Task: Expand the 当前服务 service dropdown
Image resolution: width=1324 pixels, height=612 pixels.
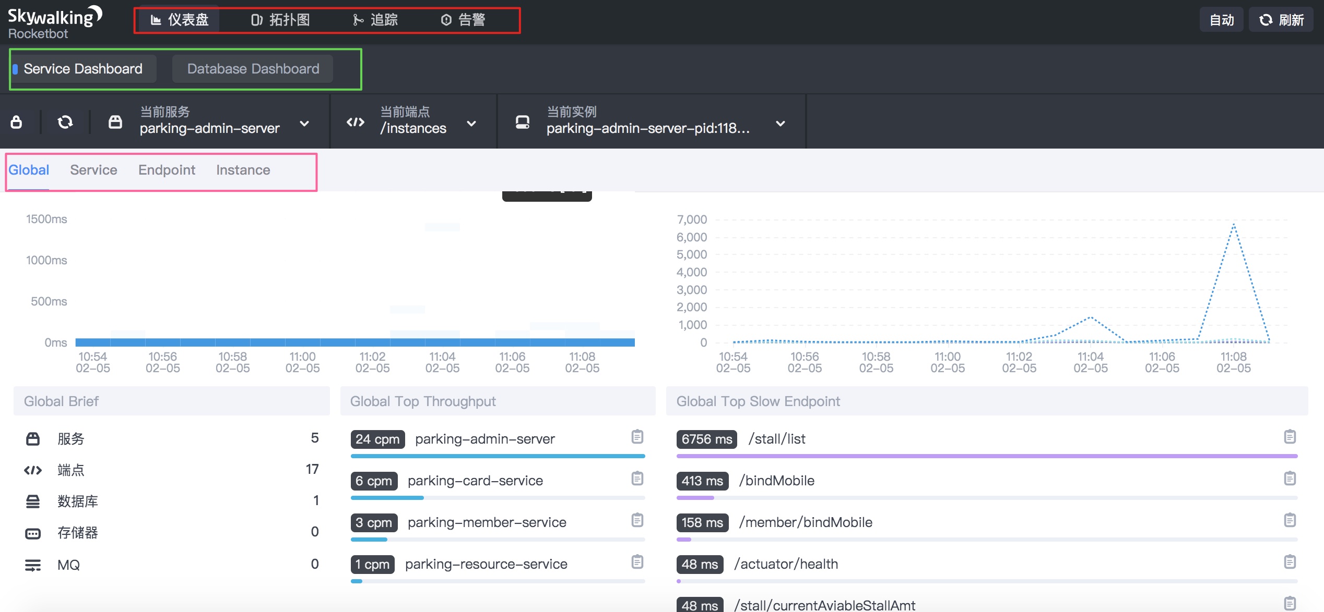Action: click(x=304, y=124)
